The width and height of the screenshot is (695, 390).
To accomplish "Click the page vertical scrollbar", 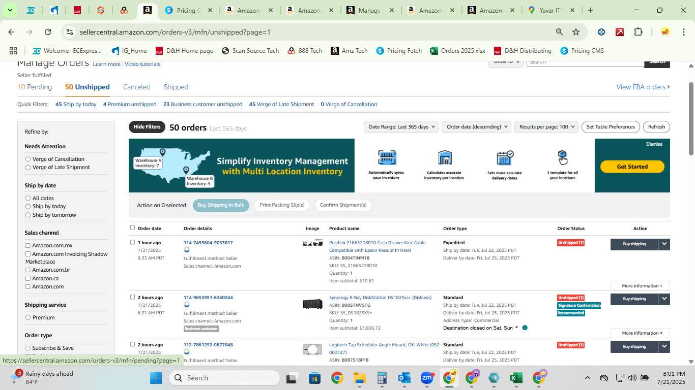I will (691, 118).
